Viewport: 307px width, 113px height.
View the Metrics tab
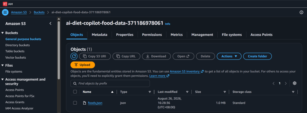coord(177,35)
